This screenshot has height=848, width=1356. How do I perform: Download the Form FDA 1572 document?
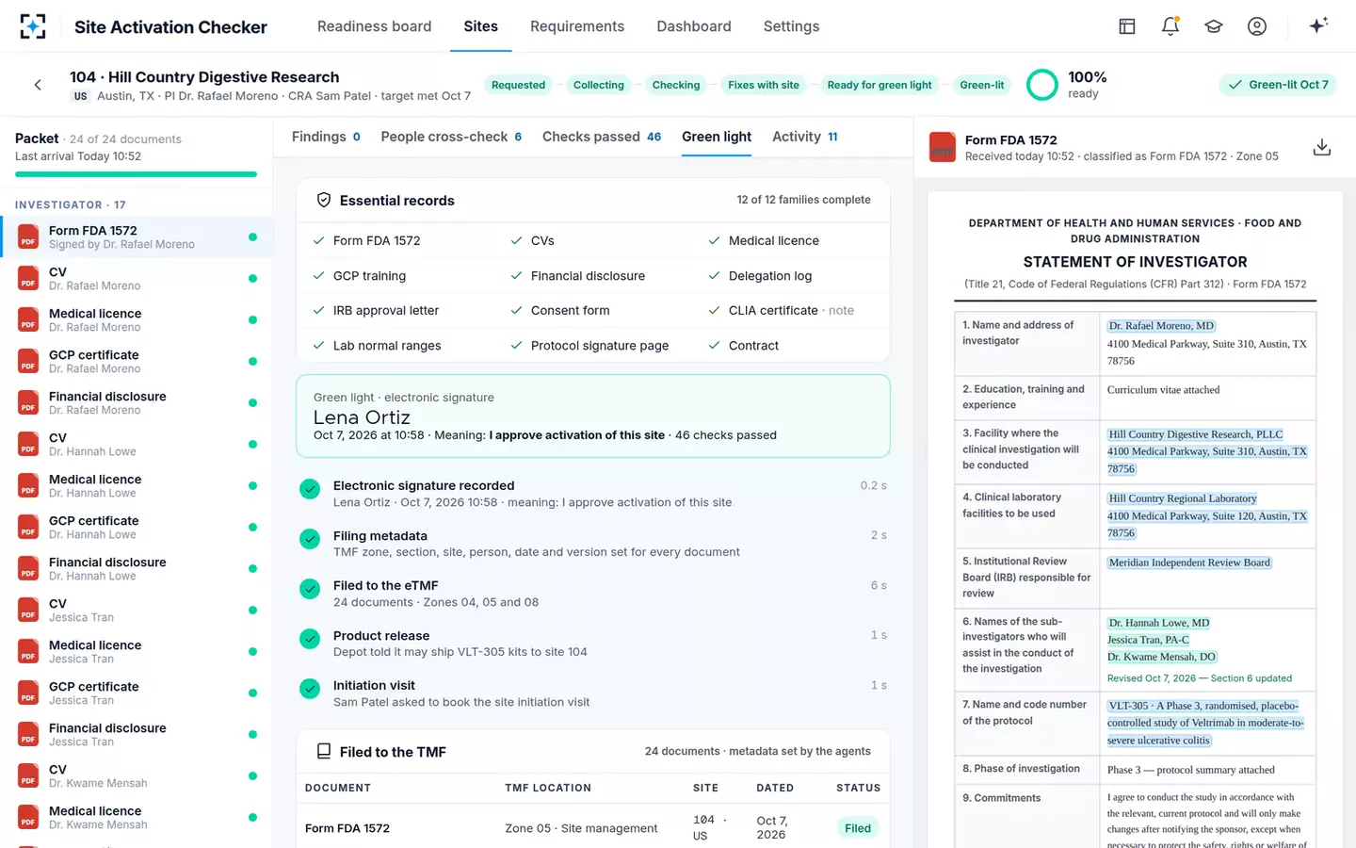(x=1322, y=147)
